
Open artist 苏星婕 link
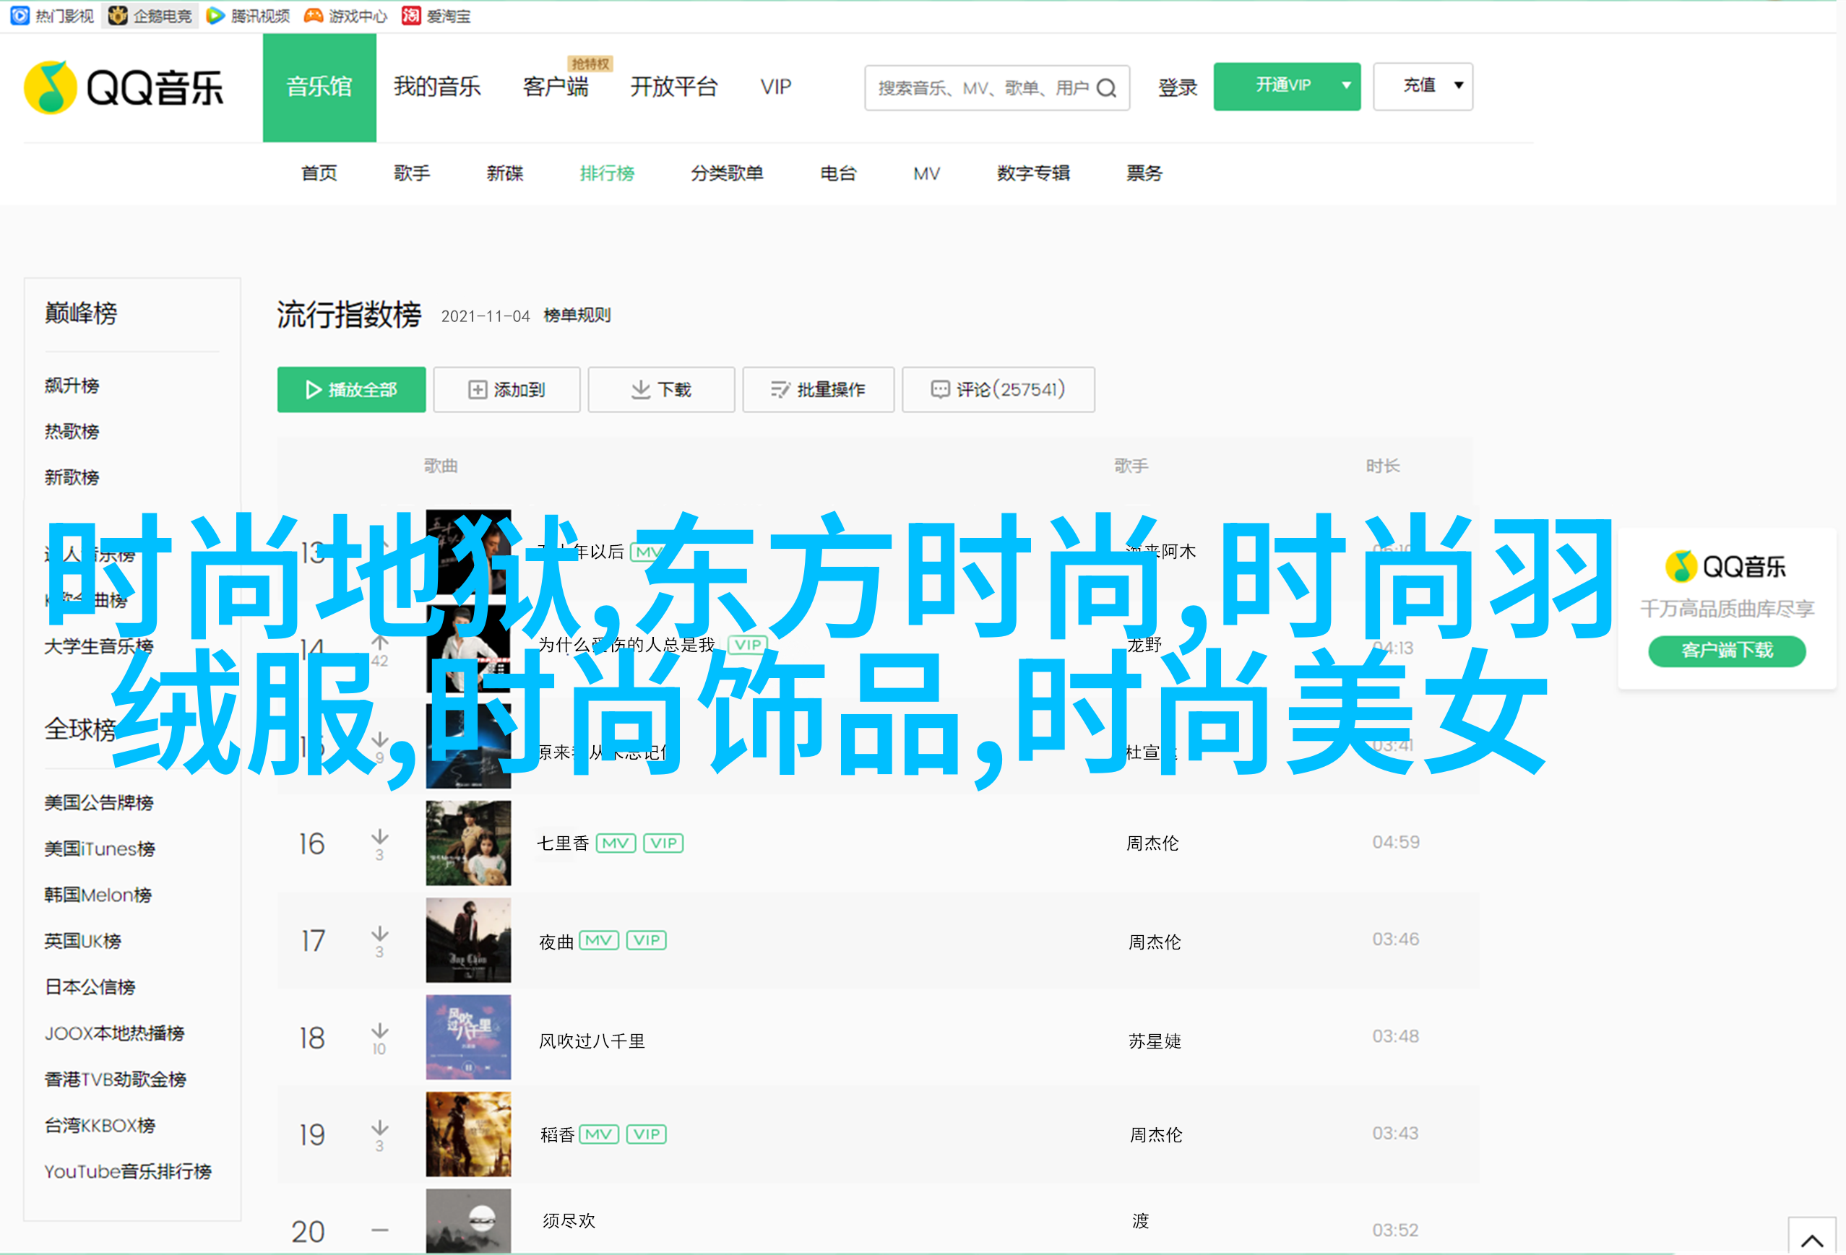[x=1155, y=1041]
